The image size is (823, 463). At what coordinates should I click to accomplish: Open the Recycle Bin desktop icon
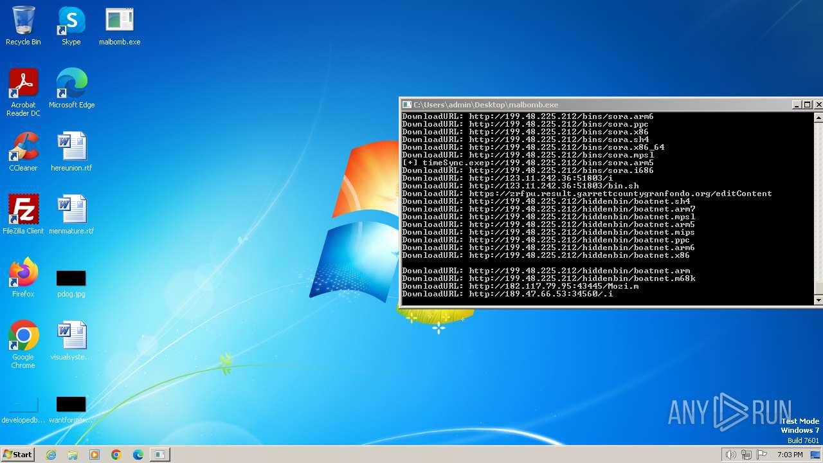(23, 26)
